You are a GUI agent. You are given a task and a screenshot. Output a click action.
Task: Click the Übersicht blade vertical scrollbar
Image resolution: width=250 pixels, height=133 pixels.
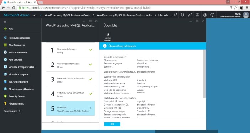click(204, 74)
